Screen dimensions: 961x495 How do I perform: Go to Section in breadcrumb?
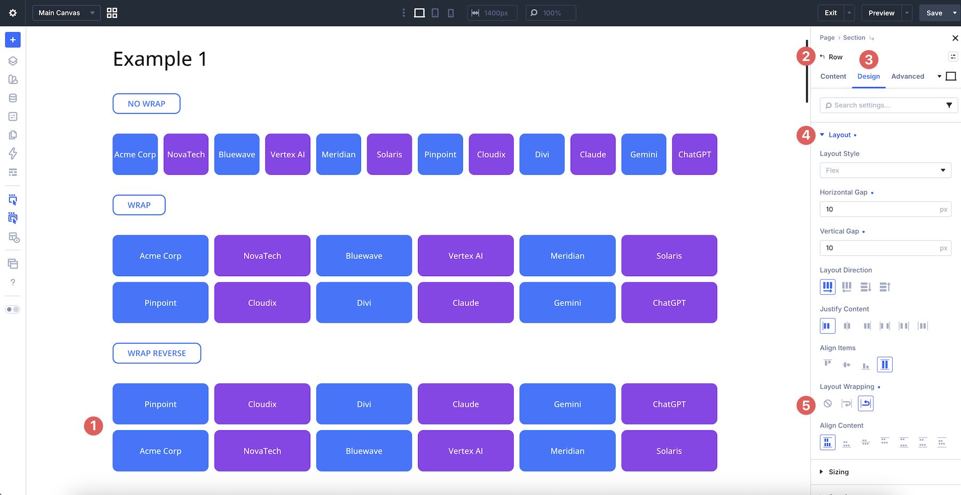click(x=854, y=38)
